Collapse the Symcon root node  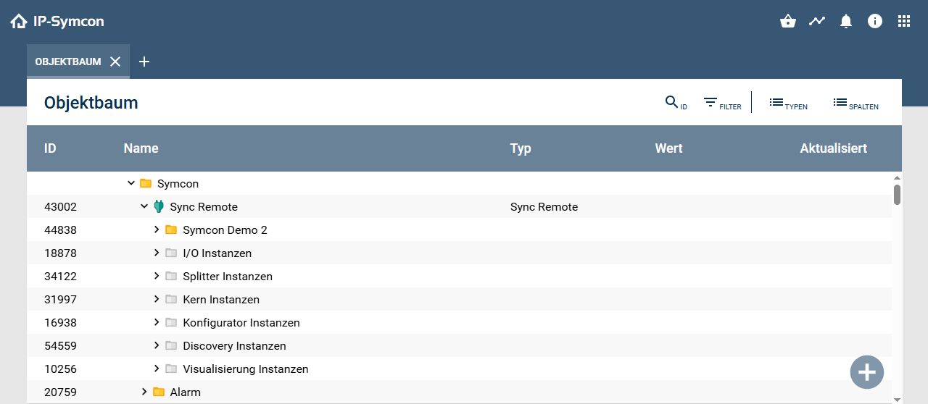131,184
